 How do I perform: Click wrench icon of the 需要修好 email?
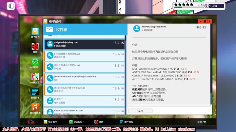click(50, 90)
